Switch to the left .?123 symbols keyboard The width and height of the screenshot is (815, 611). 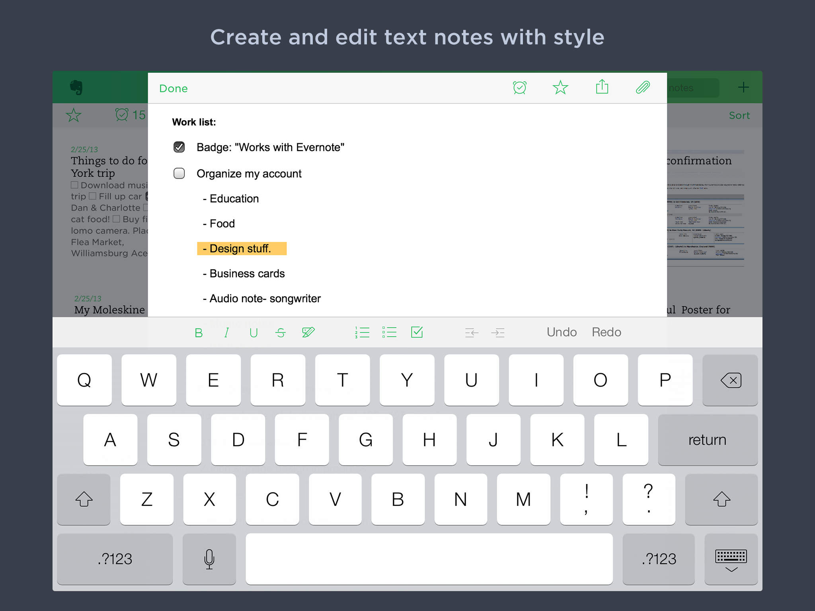coord(115,559)
